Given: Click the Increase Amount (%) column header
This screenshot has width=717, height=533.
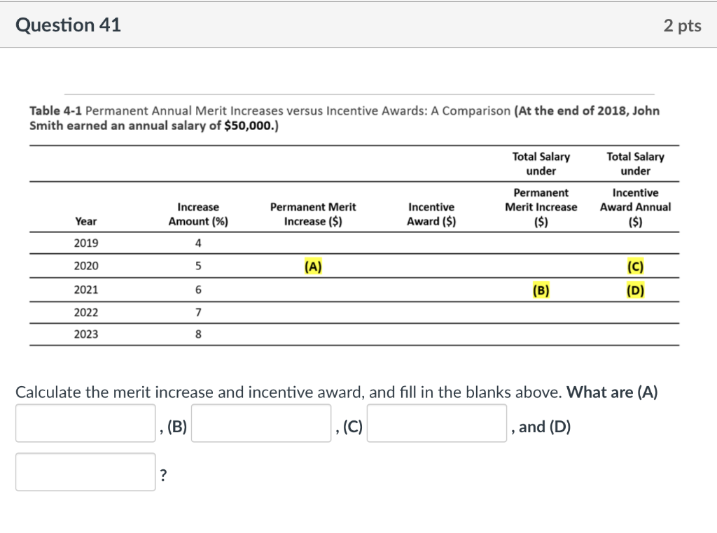Looking at the screenshot, I should pyautogui.click(x=198, y=214).
